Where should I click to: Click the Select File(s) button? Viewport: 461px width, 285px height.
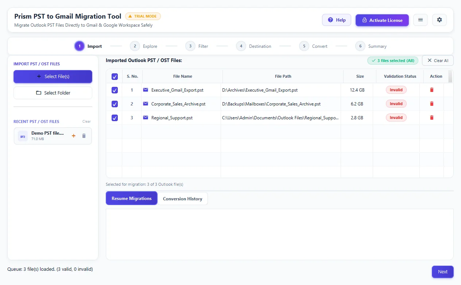(53, 77)
